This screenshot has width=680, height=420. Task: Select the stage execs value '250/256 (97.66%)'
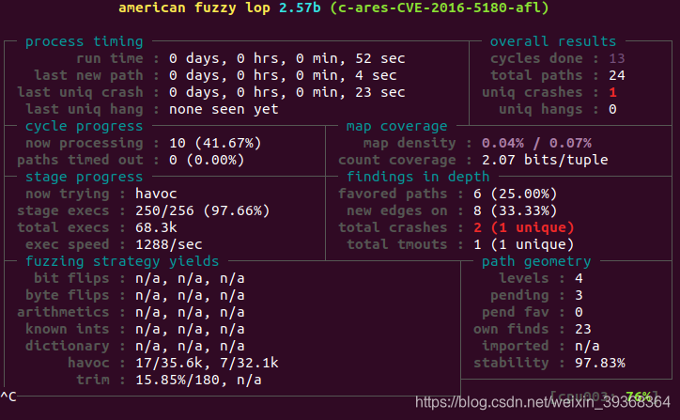203,210
